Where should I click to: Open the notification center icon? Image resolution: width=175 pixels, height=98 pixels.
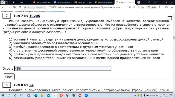click(x=171, y=96)
